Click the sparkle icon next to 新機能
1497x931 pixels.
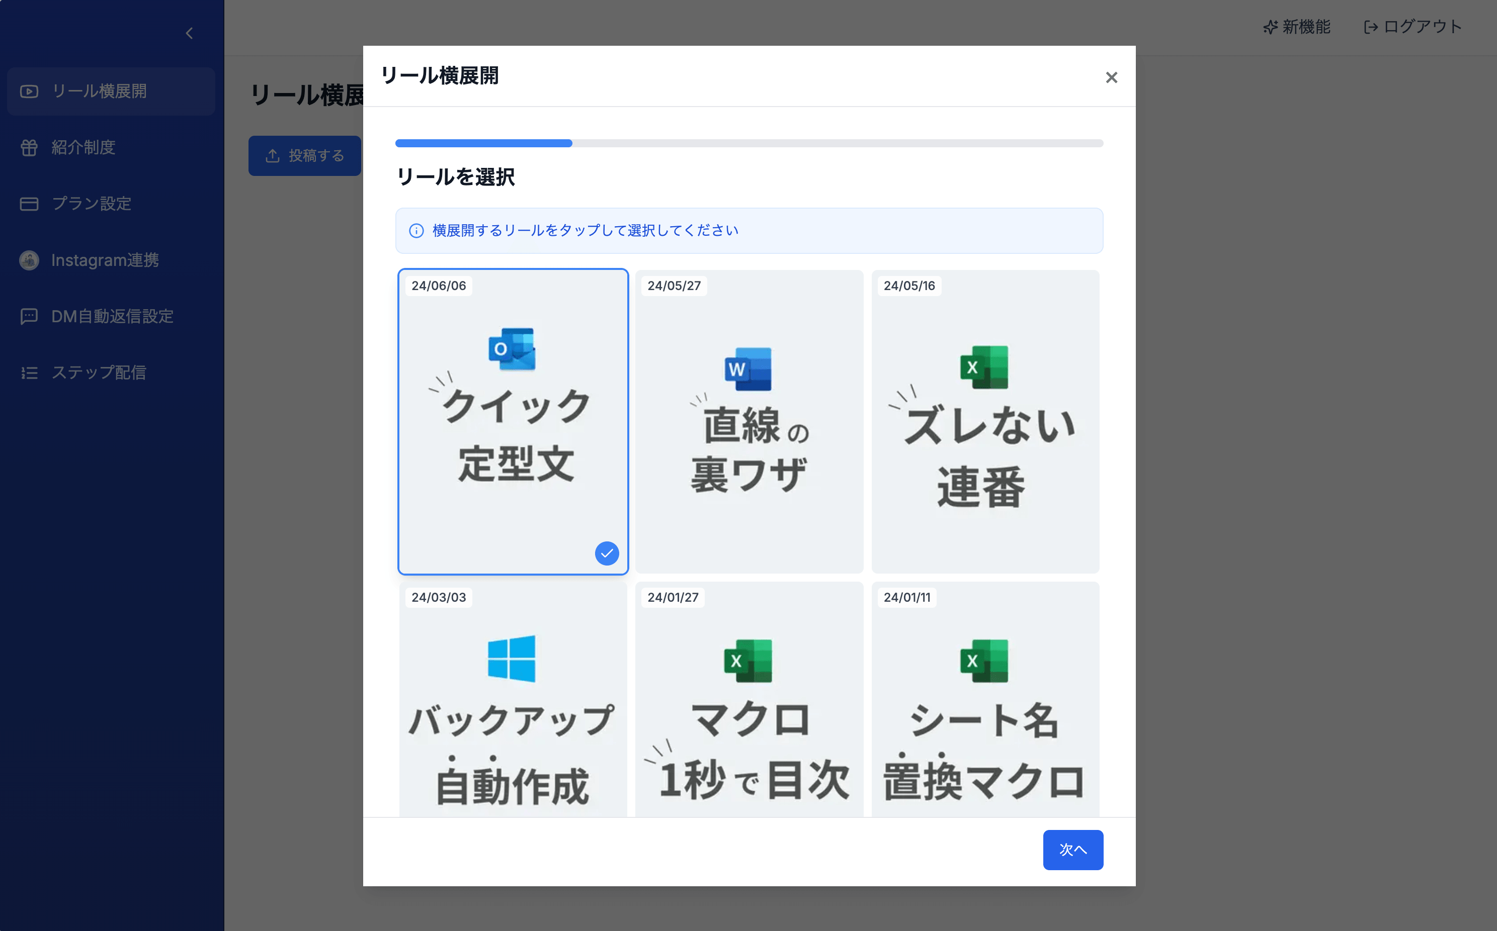(x=1270, y=27)
